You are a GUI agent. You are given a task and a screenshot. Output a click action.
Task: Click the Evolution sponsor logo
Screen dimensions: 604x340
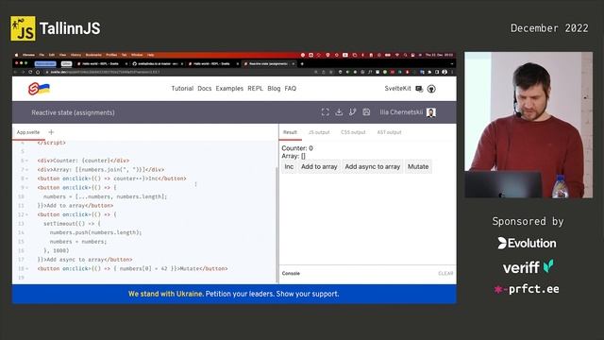[527, 244]
